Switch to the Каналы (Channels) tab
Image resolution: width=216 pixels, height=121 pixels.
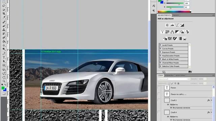point(169,75)
